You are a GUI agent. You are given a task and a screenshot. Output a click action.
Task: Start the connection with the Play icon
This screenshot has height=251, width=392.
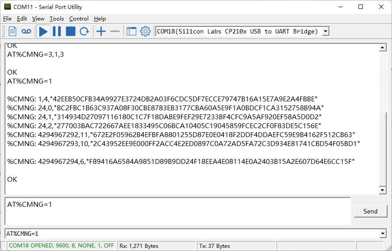[x=43, y=31]
